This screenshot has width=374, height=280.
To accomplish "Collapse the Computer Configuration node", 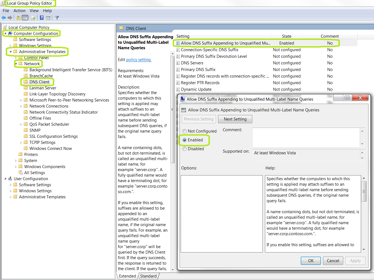I will (x=5, y=34).
